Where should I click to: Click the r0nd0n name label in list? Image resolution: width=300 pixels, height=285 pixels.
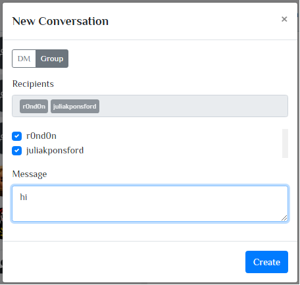(41, 136)
